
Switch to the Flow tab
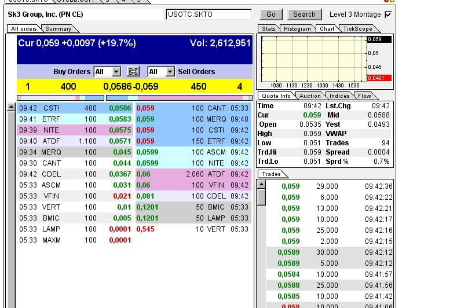click(364, 96)
